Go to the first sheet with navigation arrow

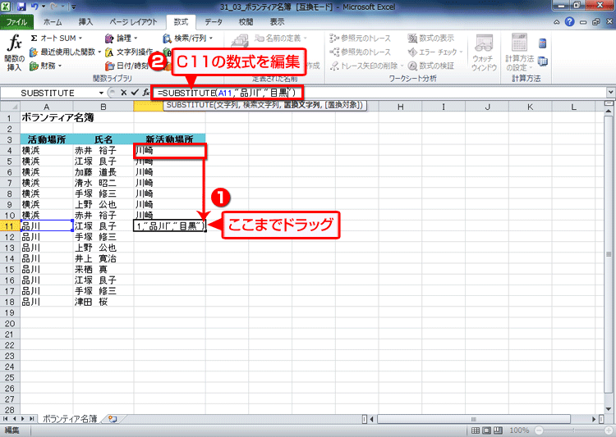[5, 419]
